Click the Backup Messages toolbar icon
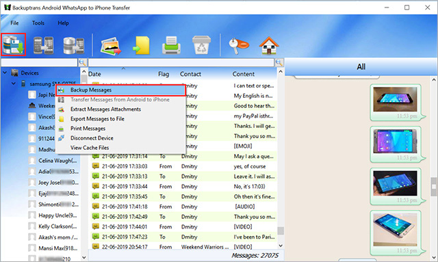 point(14,44)
